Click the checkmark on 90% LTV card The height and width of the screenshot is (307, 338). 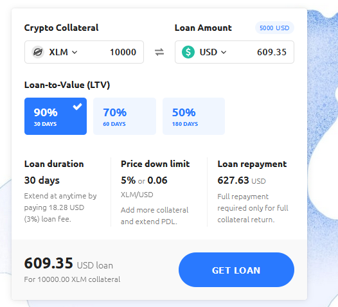77,107
